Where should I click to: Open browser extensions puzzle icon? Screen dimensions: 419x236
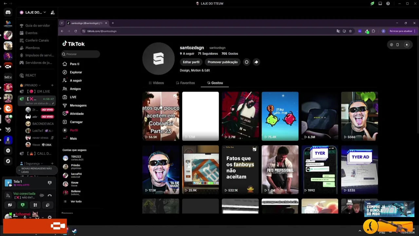[x=373, y=31]
